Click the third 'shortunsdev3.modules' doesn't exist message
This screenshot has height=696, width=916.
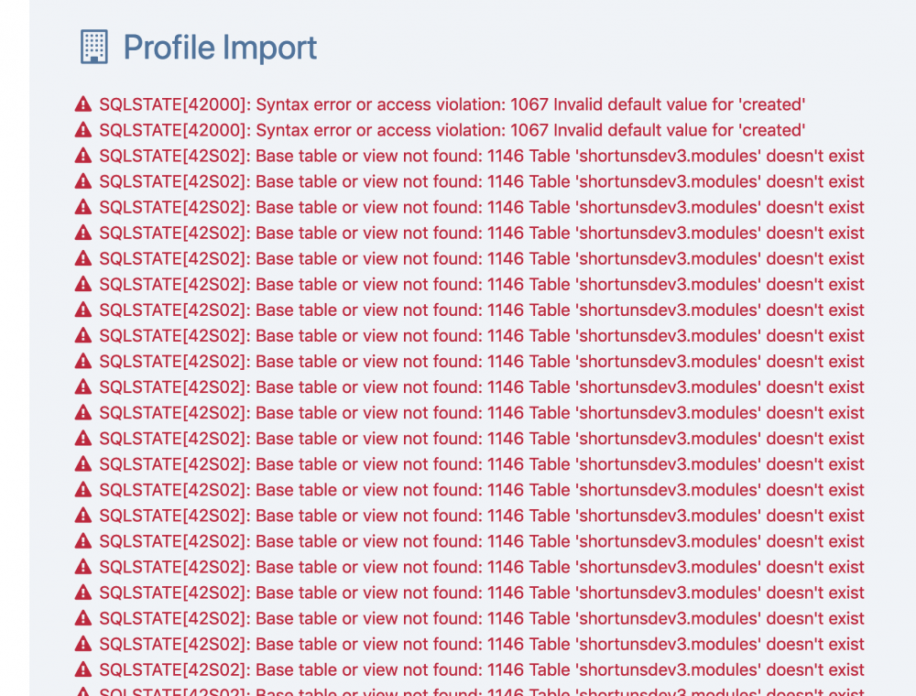click(481, 207)
